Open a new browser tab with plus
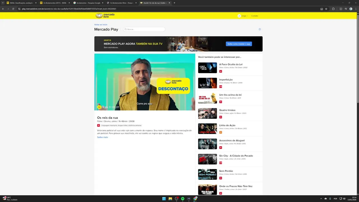The height and width of the screenshot is (202, 359). (x=174, y=3)
